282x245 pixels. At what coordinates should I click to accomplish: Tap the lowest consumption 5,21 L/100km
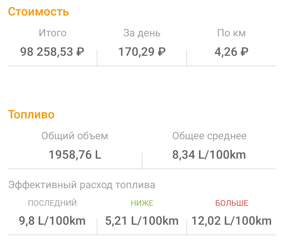point(142,221)
